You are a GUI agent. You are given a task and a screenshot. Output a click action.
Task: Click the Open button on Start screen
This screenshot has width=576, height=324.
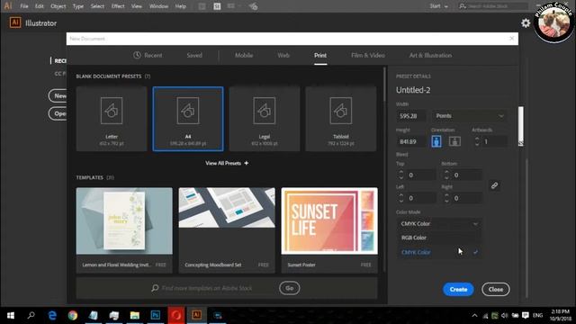(x=58, y=113)
